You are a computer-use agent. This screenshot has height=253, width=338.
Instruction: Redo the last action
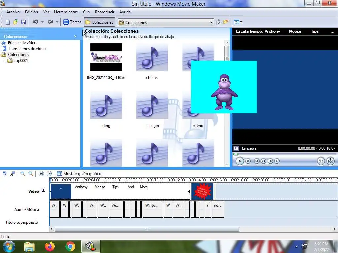click(50, 22)
